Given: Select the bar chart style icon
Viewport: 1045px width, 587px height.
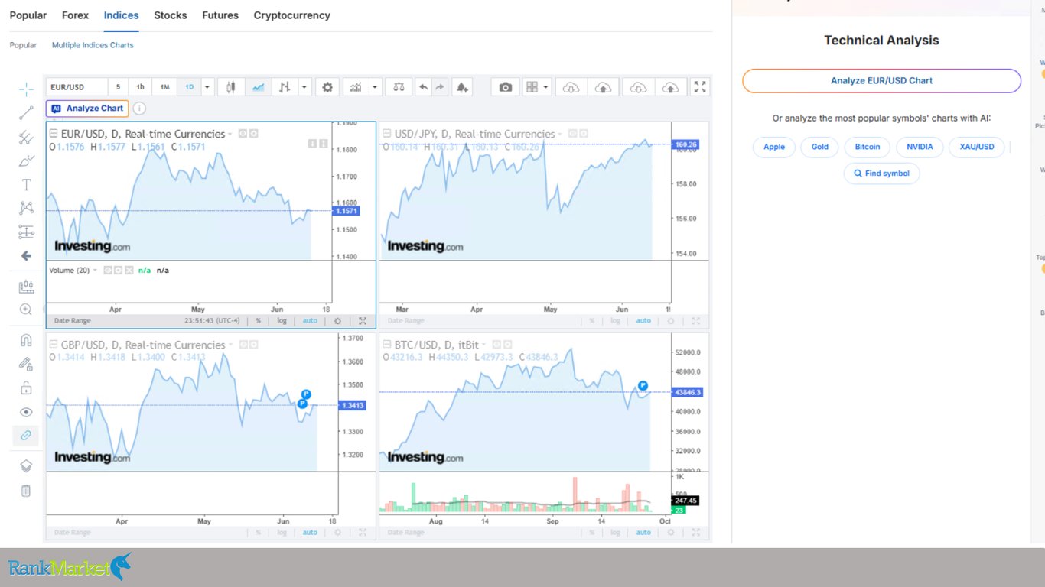Looking at the screenshot, I should [x=285, y=87].
